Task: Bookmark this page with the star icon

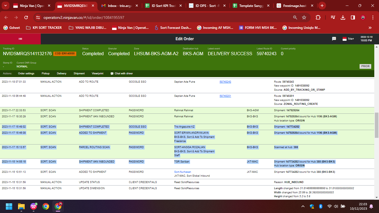Action: (x=304, y=17)
